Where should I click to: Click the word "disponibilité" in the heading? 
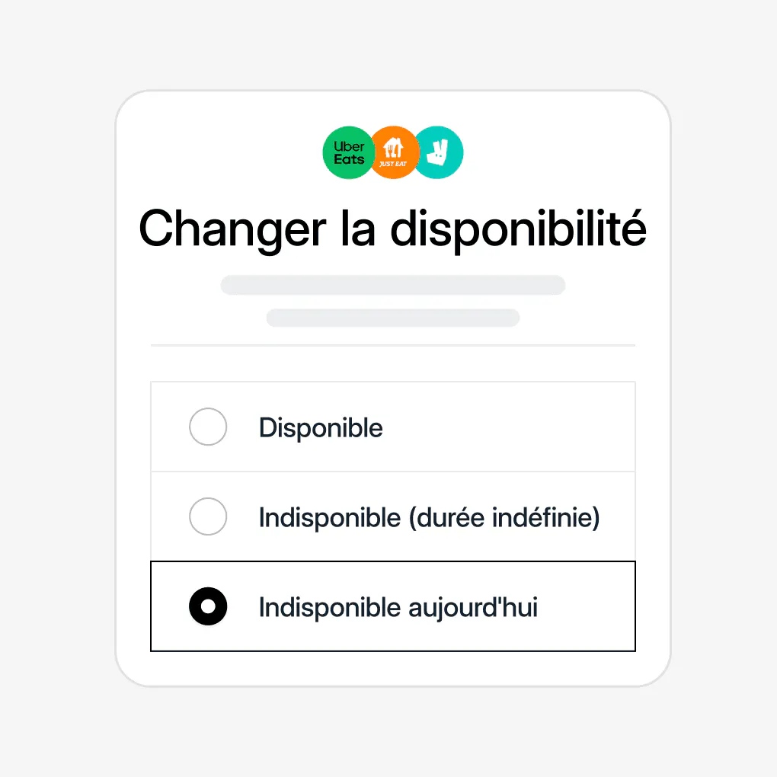pyautogui.click(x=518, y=229)
